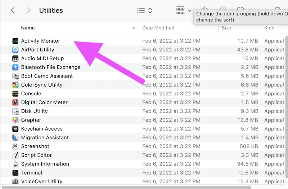288x189 pixels.
Task: Select the Boot Camp Assistant icon
Action: (15, 76)
